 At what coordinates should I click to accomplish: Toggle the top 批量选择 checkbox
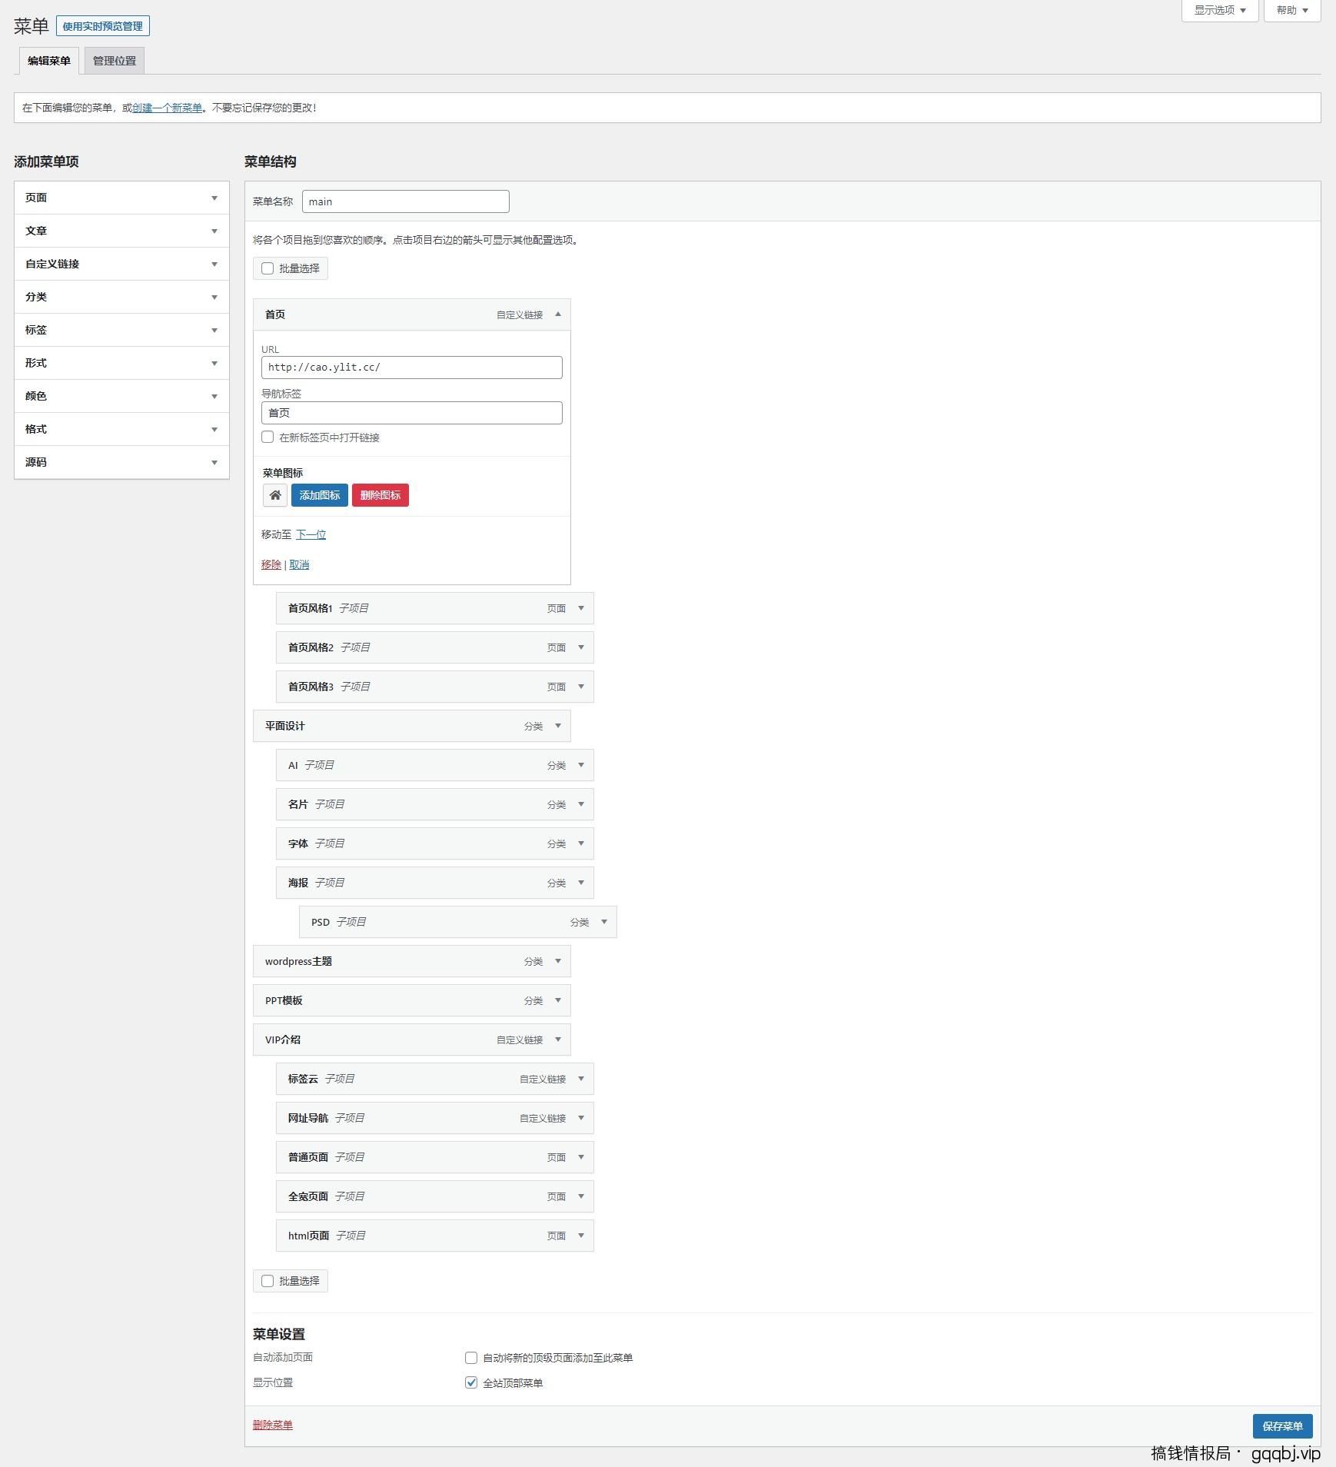pyautogui.click(x=268, y=268)
